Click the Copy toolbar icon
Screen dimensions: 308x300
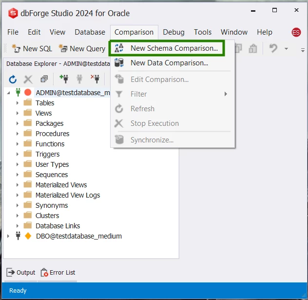click(238, 48)
